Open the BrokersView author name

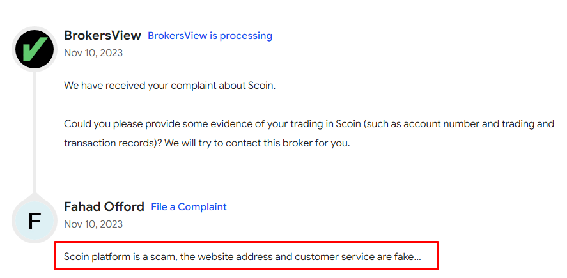pos(102,35)
